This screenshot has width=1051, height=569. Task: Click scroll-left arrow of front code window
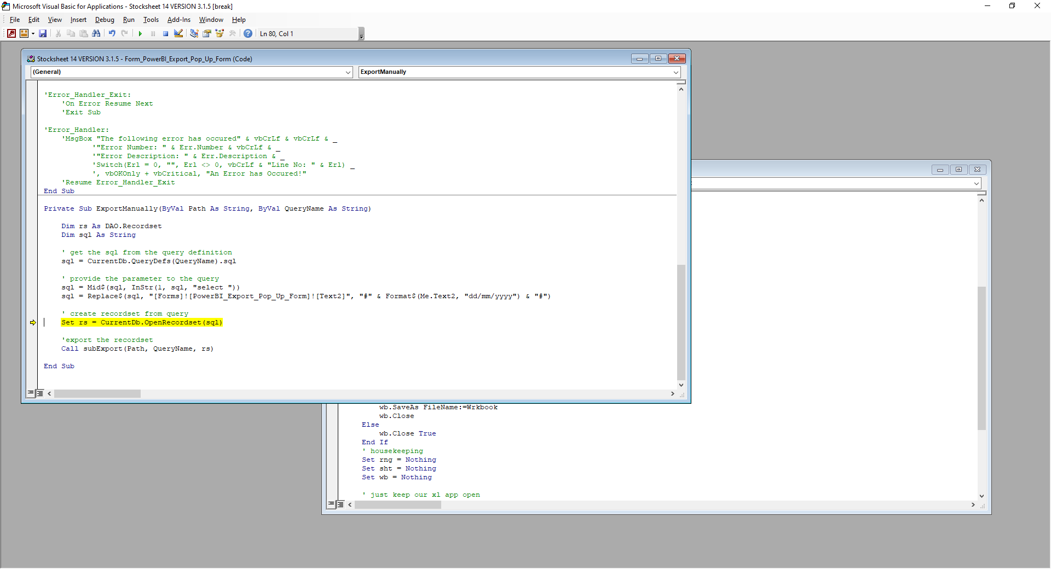pyautogui.click(x=49, y=393)
